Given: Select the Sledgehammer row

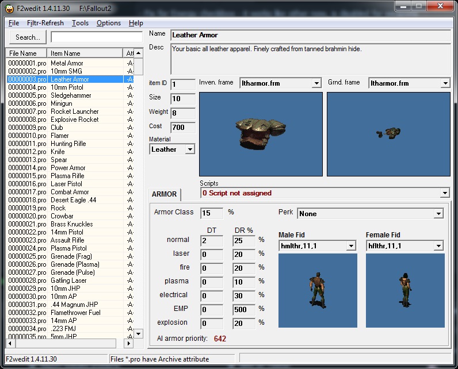Looking at the screenshot, I should click(x=70, y=95).
